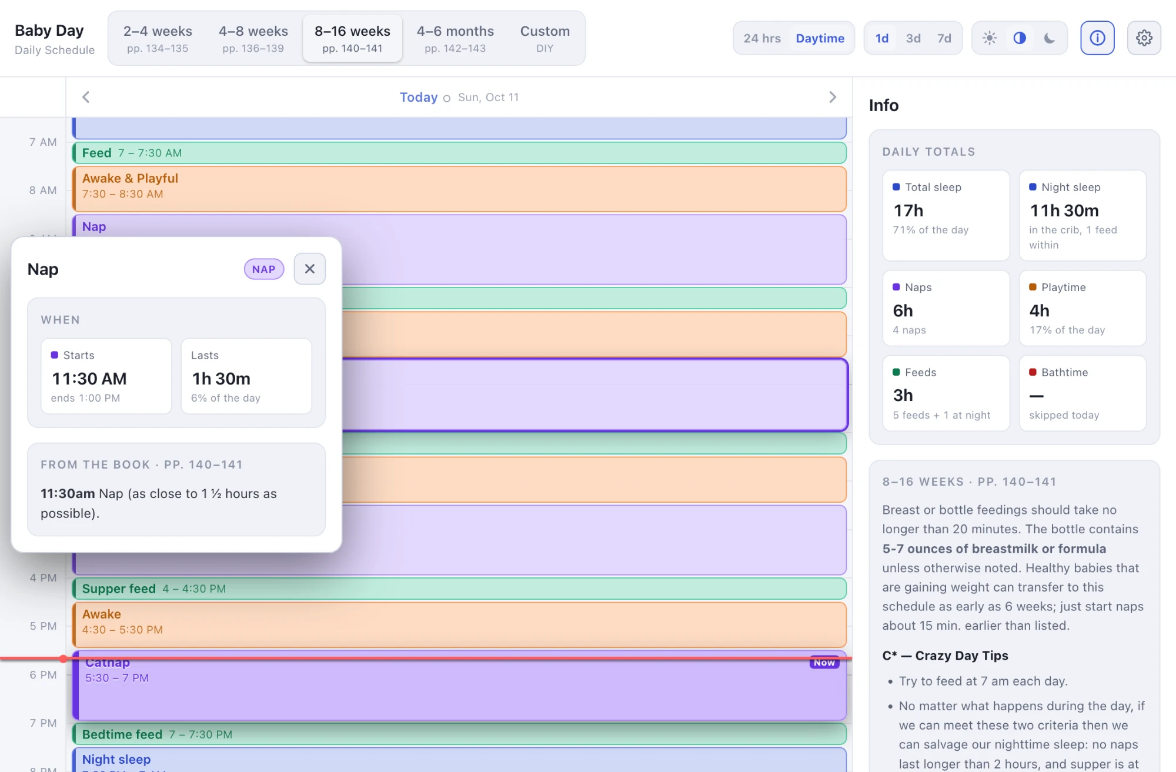
Task: Click the Baby Day app title
Action: point(49,31)
